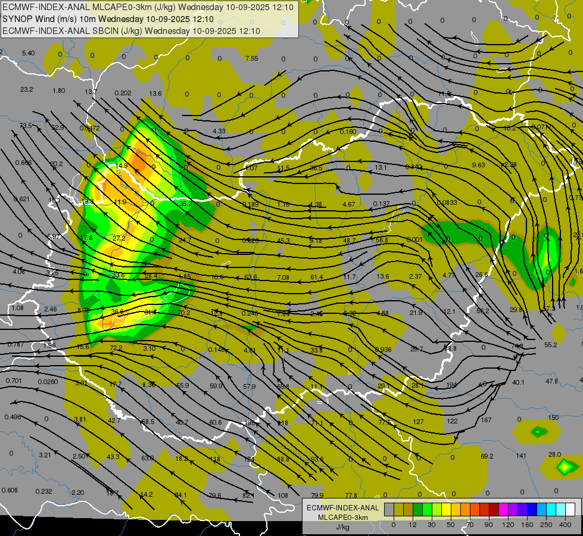Click the title line 'ECMWF-INDEX-ANAL SBCIN (J/kg)'
The image size is (583, 536).
[x=73, y=31]
